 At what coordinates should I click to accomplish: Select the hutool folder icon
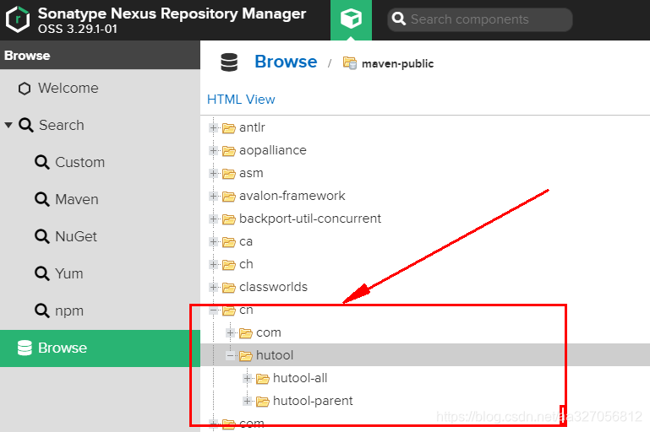[245, 355]
